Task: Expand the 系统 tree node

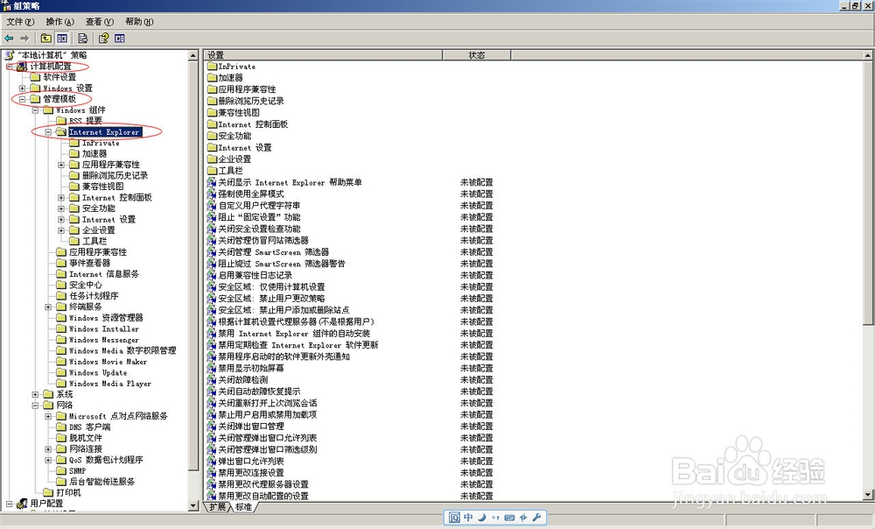Action: pos(35,394)
